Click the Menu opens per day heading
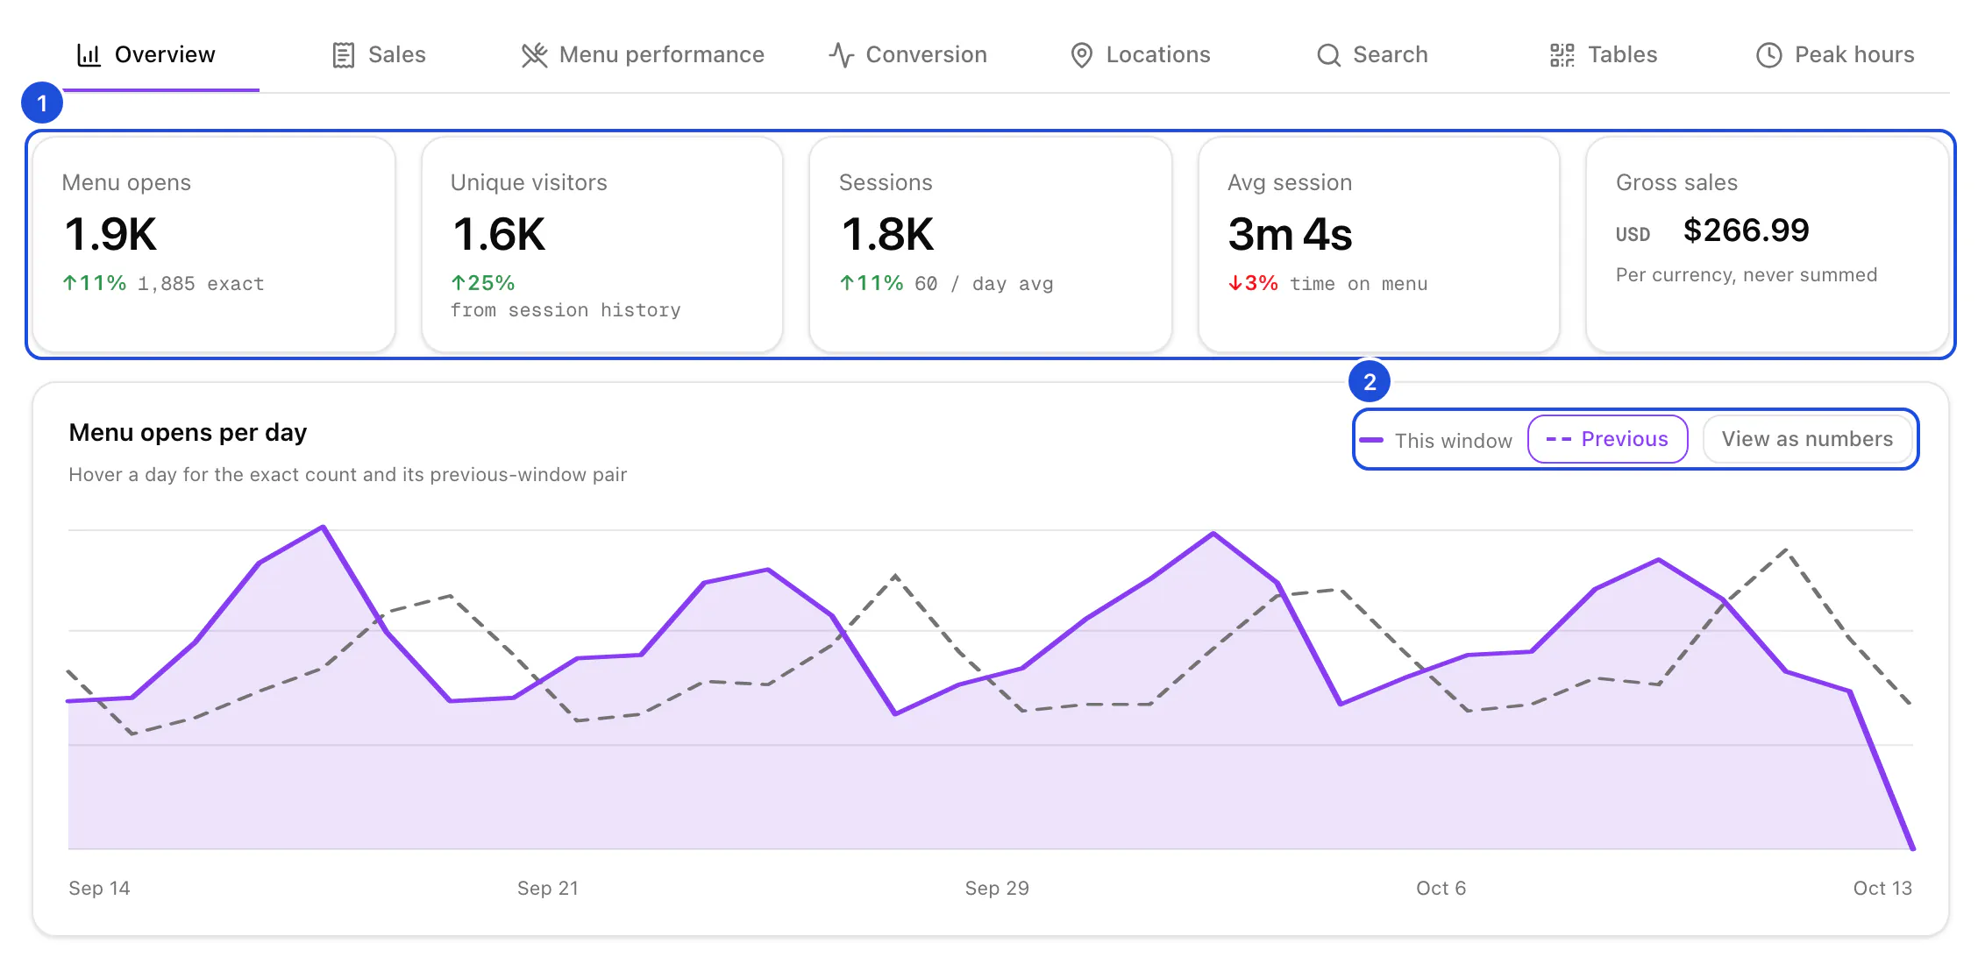 (188, 433)
